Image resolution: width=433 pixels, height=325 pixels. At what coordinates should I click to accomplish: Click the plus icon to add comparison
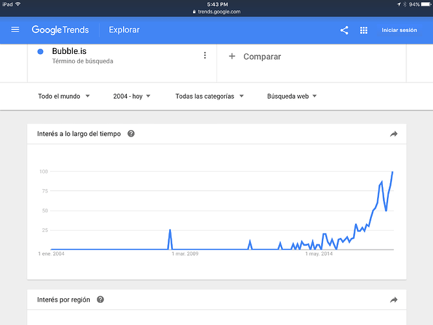tap(232, 57)
